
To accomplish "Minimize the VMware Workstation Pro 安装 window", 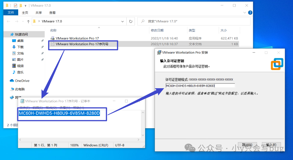I will pyautogui.click(x=254, y=52).
